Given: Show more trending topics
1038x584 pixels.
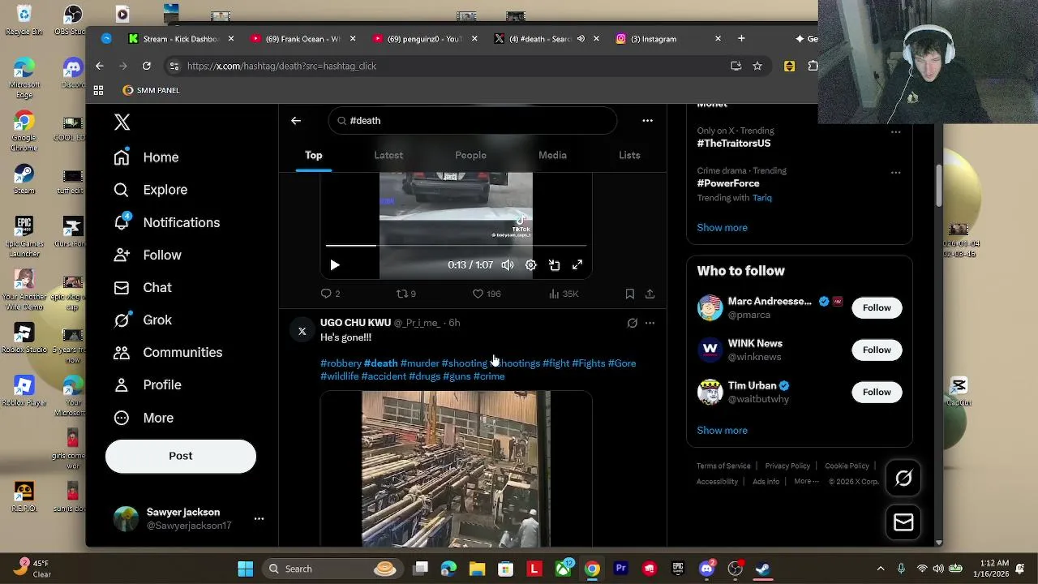Looking at the screenshot, I should pyautogui.click(x=722, y=228).
